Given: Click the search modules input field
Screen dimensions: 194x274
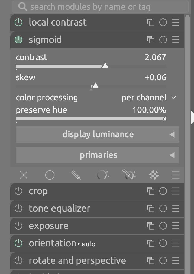Looking at the screenshot, I should (x=100, y=7).
